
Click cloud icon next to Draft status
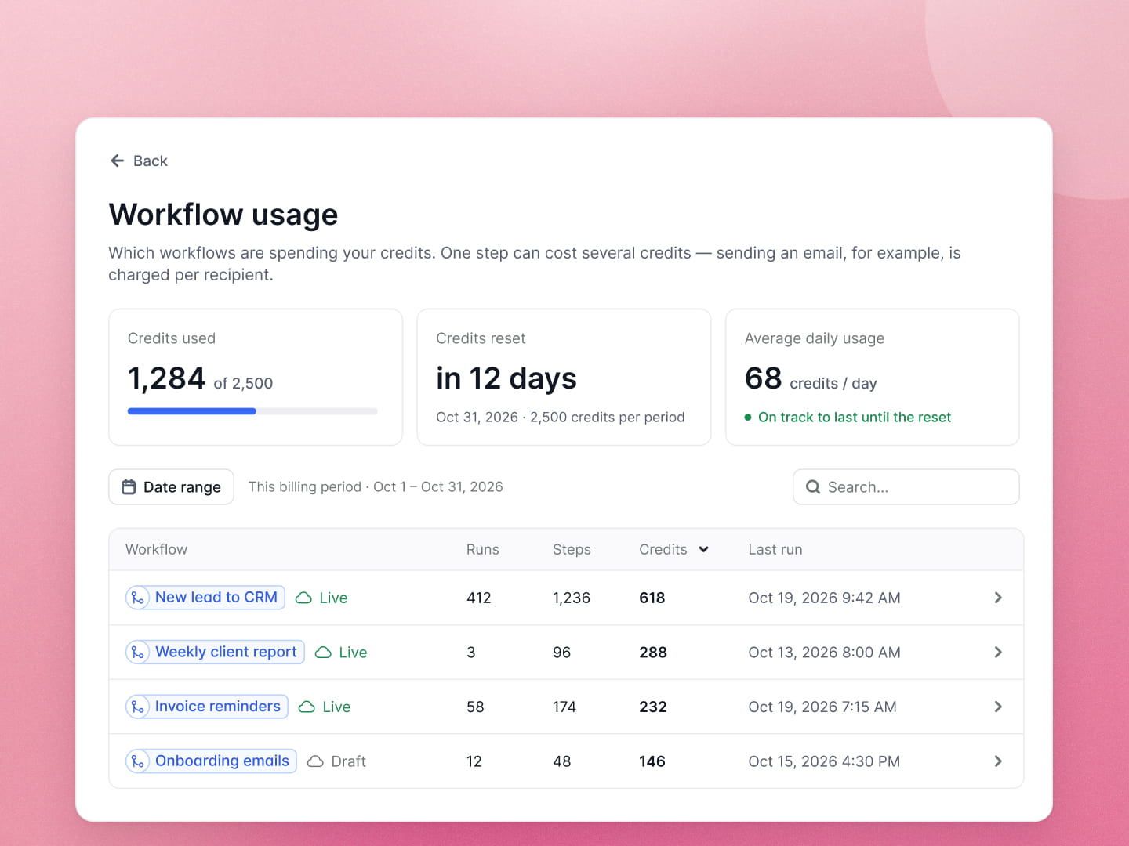315,761
